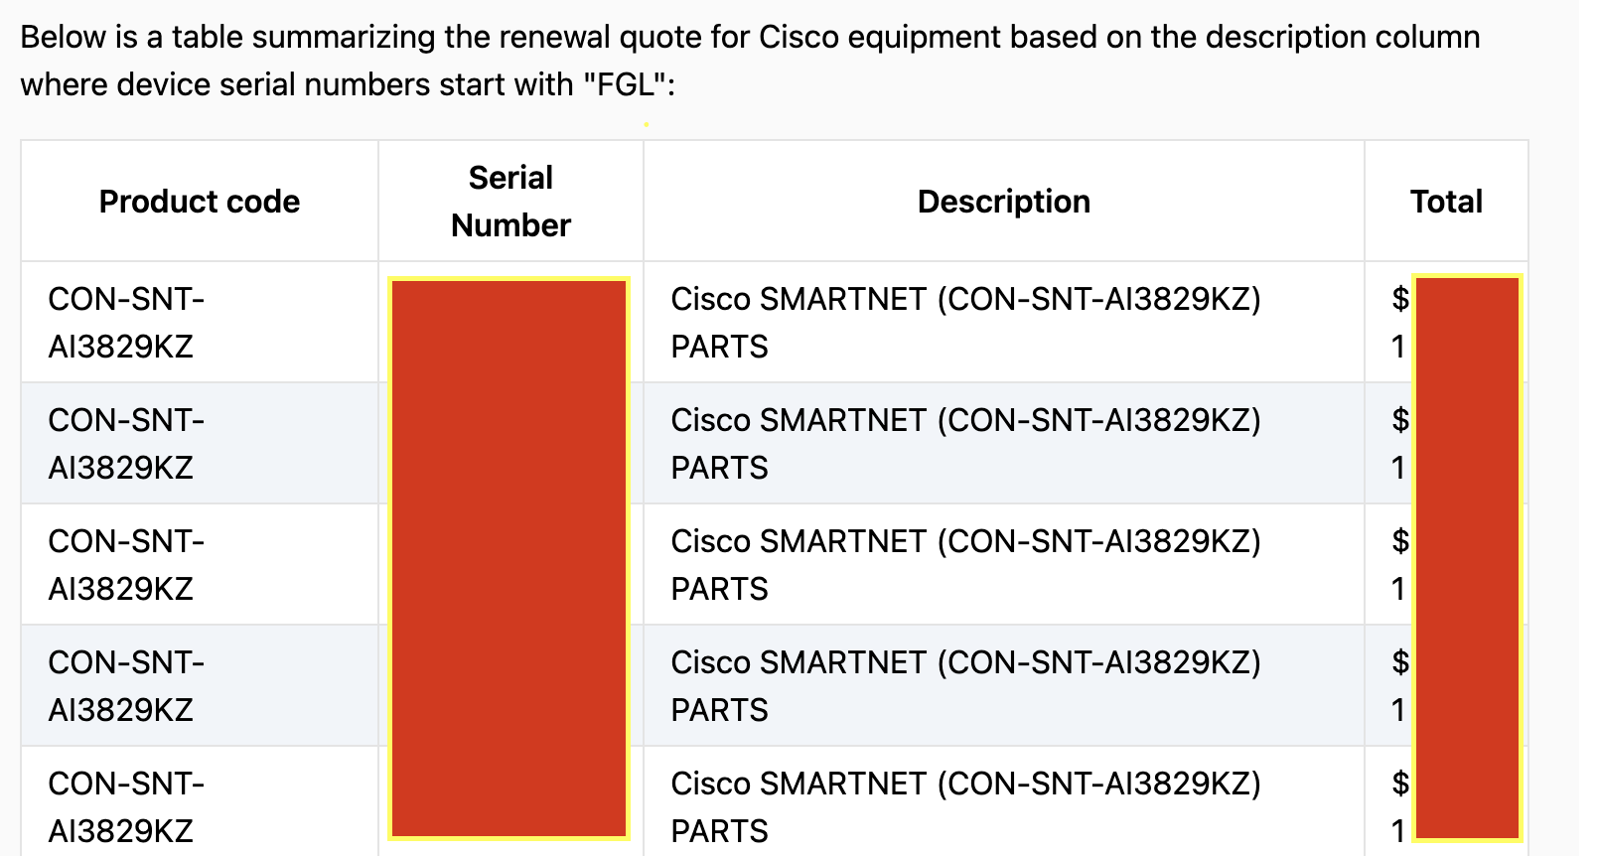Select first row CON-SNT-AI3829KZ product code
This screenshot has height=856, width=1599.
pyautogui.click(x=126, y=323)
